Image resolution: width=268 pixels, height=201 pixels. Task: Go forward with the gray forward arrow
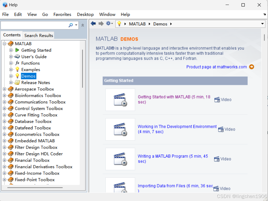(101, 23)
